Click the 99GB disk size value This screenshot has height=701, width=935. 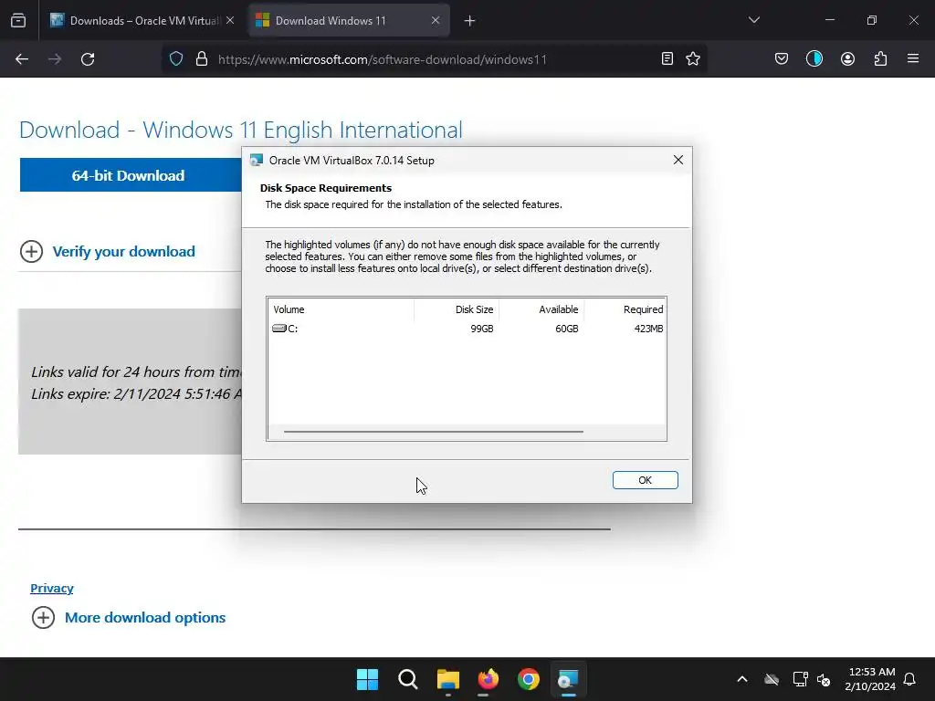point(482,329)
